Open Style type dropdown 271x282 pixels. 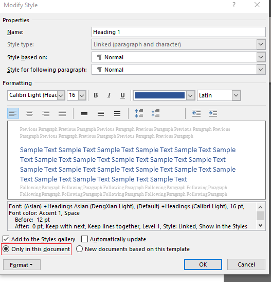(x=261, y=44)
